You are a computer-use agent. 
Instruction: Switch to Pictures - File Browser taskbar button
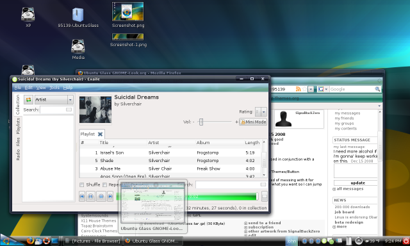(93, 241)
